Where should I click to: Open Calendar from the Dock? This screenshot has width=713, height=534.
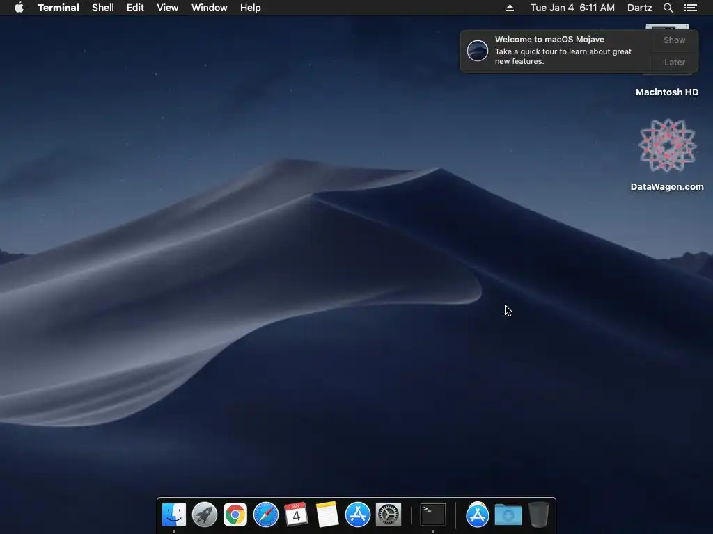[296, 515]
